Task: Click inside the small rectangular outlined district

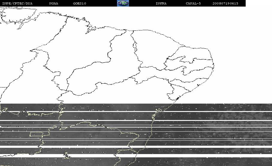Action: [x=36, y=134]
